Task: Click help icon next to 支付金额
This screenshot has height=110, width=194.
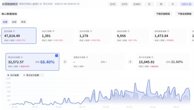Action: [x=14, y=31]
